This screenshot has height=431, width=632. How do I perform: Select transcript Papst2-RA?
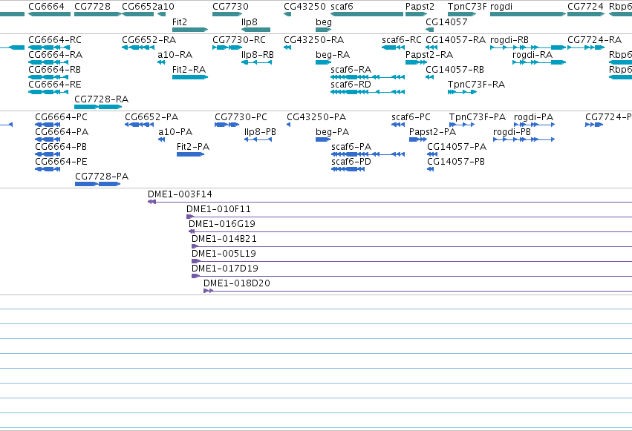[x=416, y=62]
